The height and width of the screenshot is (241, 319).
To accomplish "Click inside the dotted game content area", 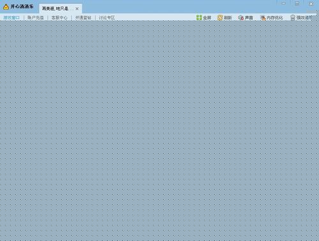I will point(159,131).
